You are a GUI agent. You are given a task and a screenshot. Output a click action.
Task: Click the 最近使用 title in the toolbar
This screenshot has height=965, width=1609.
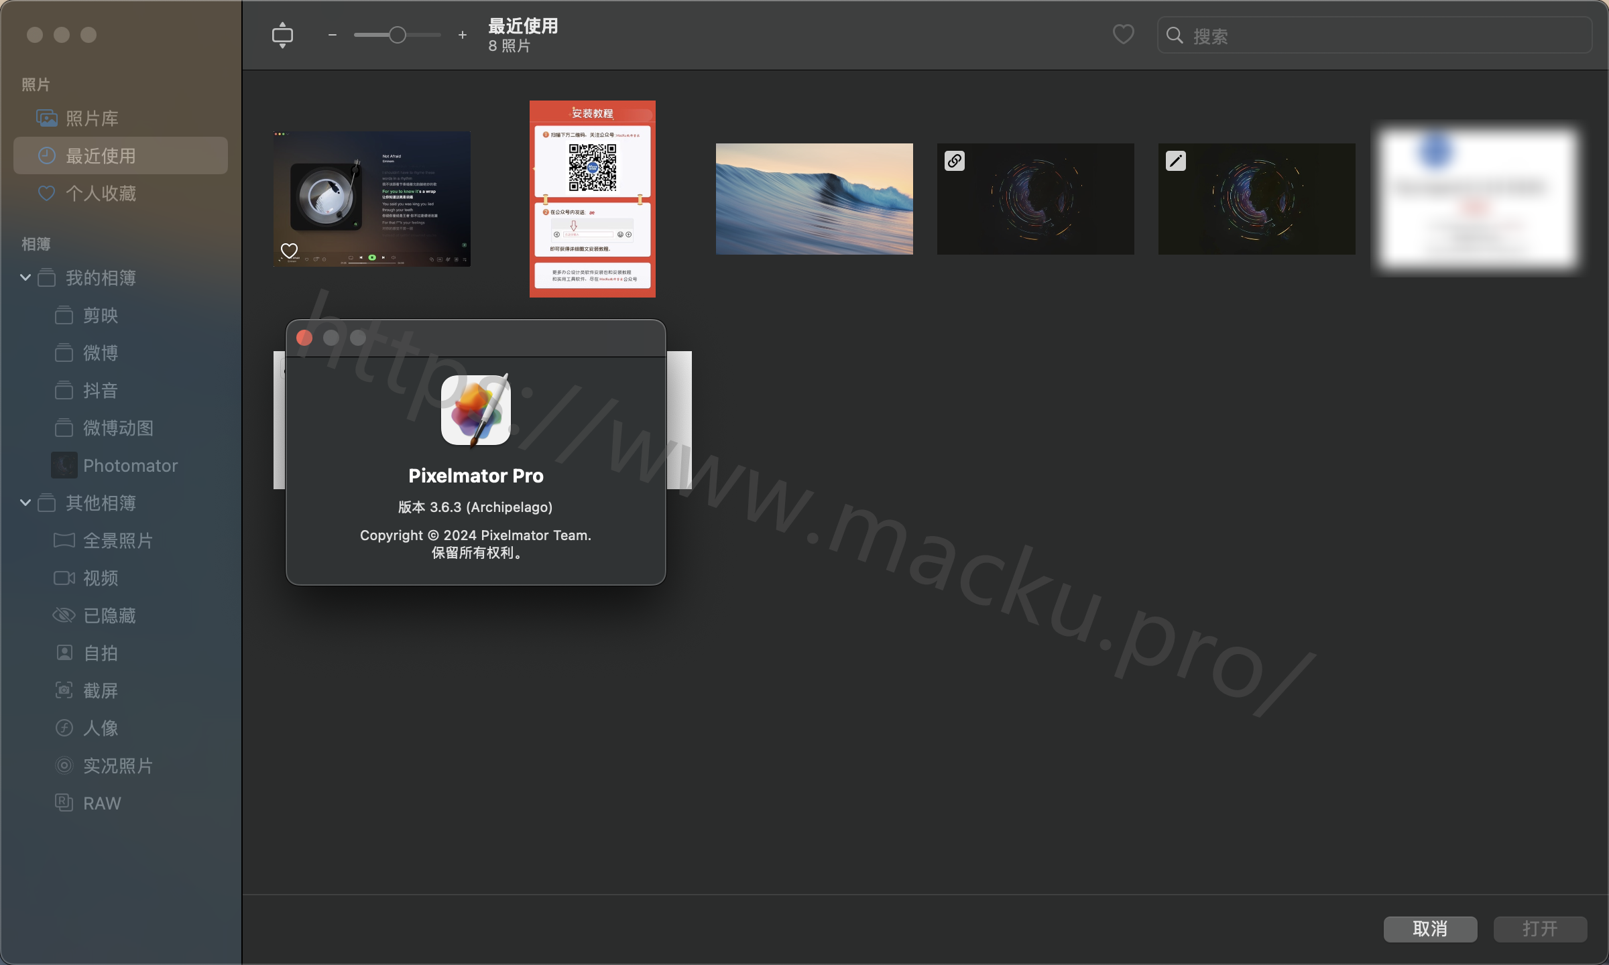click(523, 26)
